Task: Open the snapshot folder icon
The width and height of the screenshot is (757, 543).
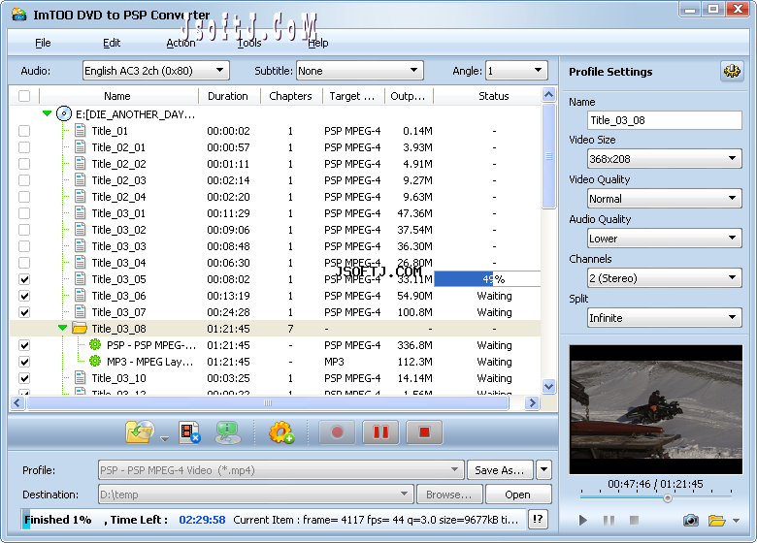Action: [x=717, y=521]
